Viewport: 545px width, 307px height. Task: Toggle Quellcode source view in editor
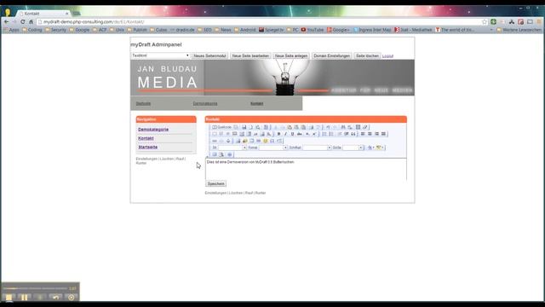221,127
